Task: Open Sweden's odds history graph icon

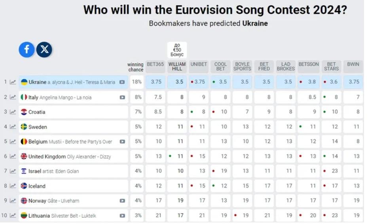Action: pos(13,127)
